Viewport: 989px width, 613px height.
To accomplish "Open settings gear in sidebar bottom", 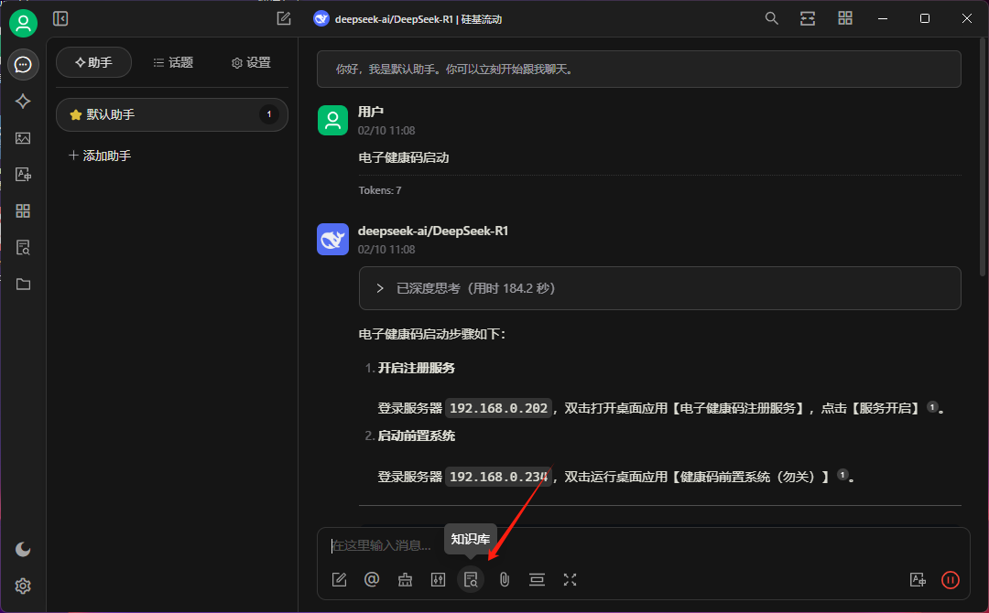I will point(23,586).
